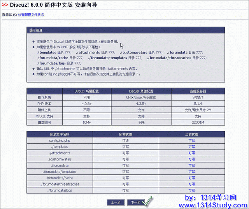
Task: Click the Discuz! 最佳配置 column header
Action: (142, 91)
